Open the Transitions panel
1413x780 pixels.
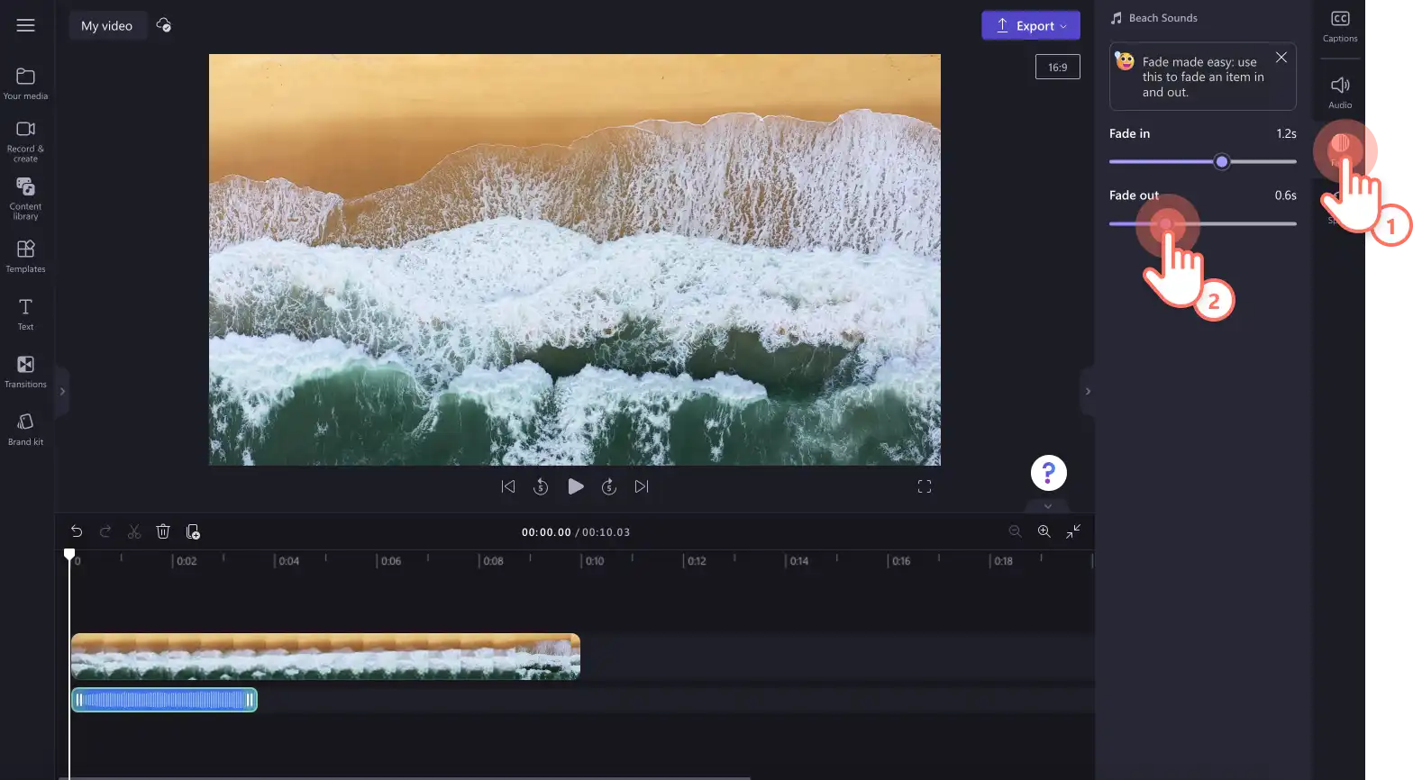[25, 371]
